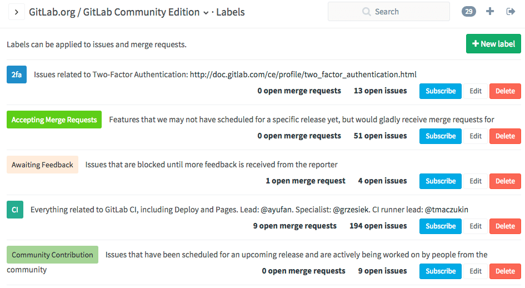Open the Accepting Merge Requests label
525x288 pixels.
(x=54, y=120)
